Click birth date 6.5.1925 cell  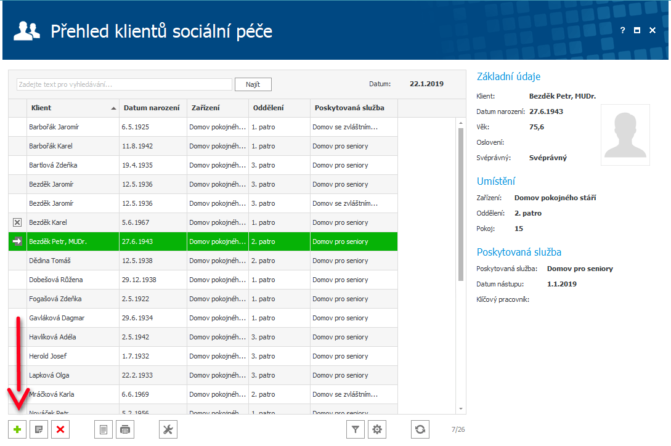(153, 127)
